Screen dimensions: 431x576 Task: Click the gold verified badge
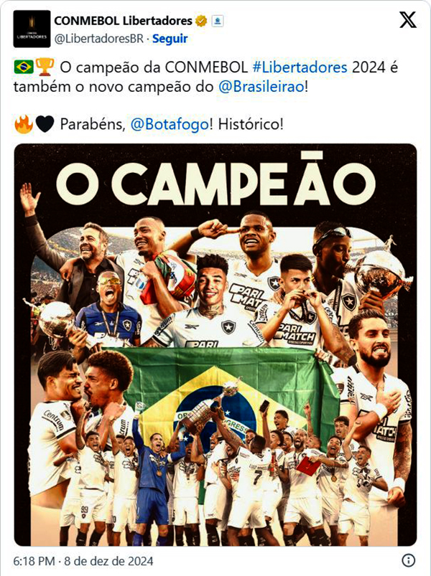click(x=201, y=21)
